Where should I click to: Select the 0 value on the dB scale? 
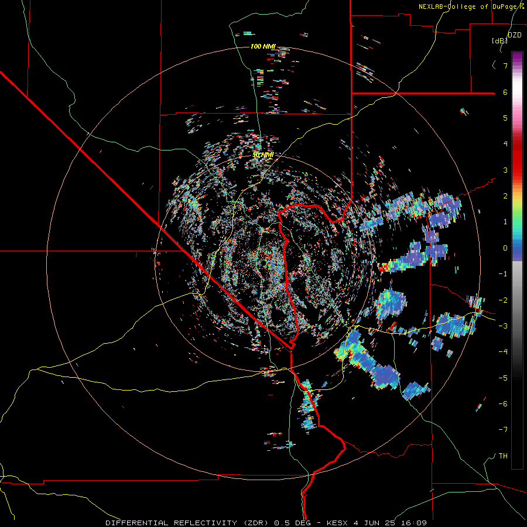(x=505, y=248)
